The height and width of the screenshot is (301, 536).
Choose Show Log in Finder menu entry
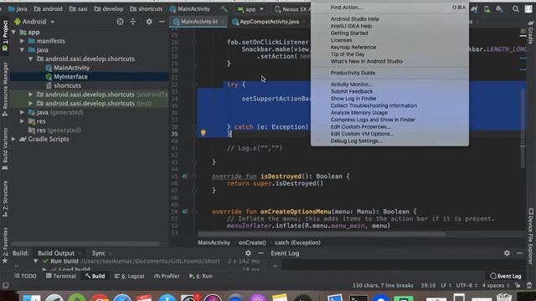389,99
